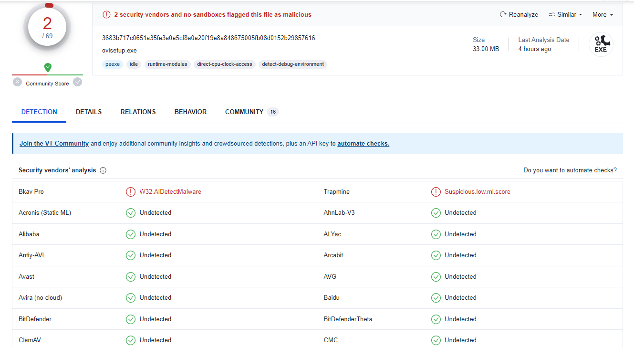Click the AhnLab-V3 green check icon
The image size is (634, 348).
[436, 213]
